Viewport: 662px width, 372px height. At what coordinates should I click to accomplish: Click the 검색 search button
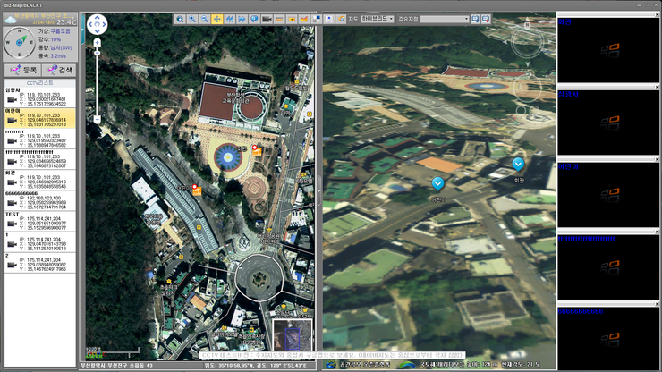[x=63, y=69]
